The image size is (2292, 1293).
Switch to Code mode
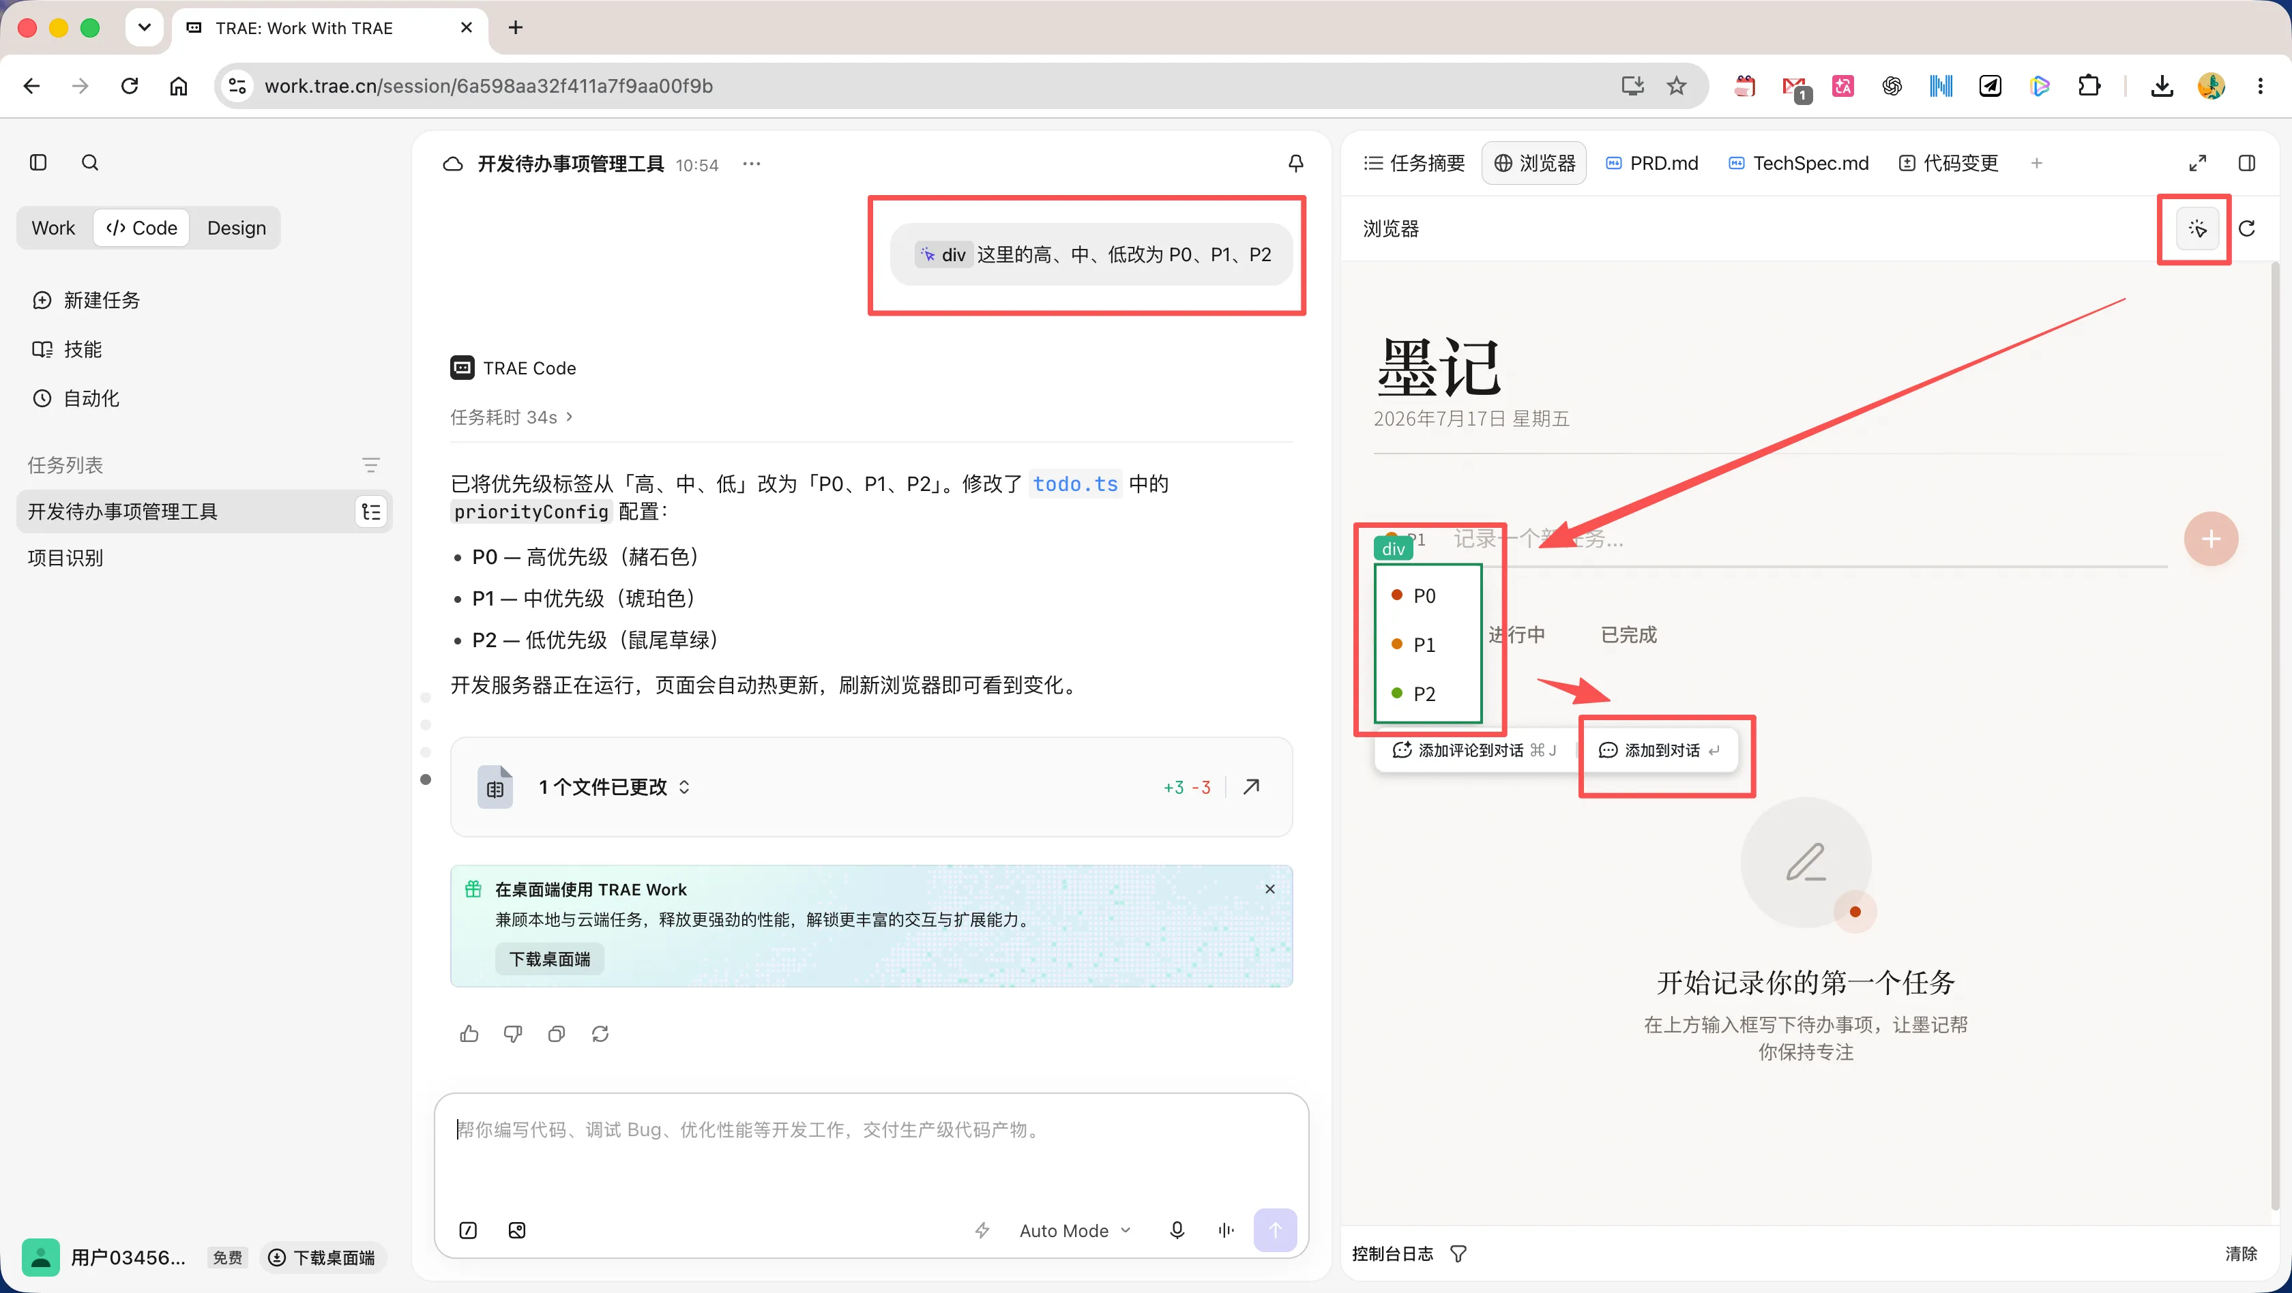click(141, 228)
